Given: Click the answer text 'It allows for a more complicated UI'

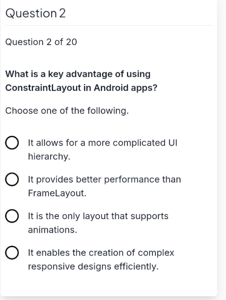Looking at the screenshot, I should pos(103,143).
